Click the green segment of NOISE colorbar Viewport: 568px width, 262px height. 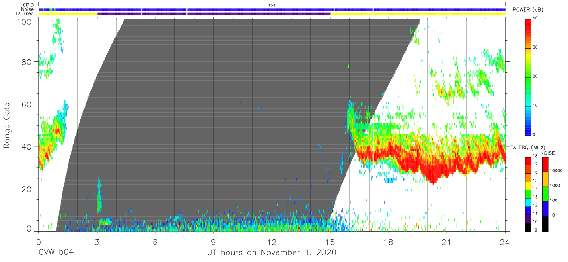click(546, 194)
